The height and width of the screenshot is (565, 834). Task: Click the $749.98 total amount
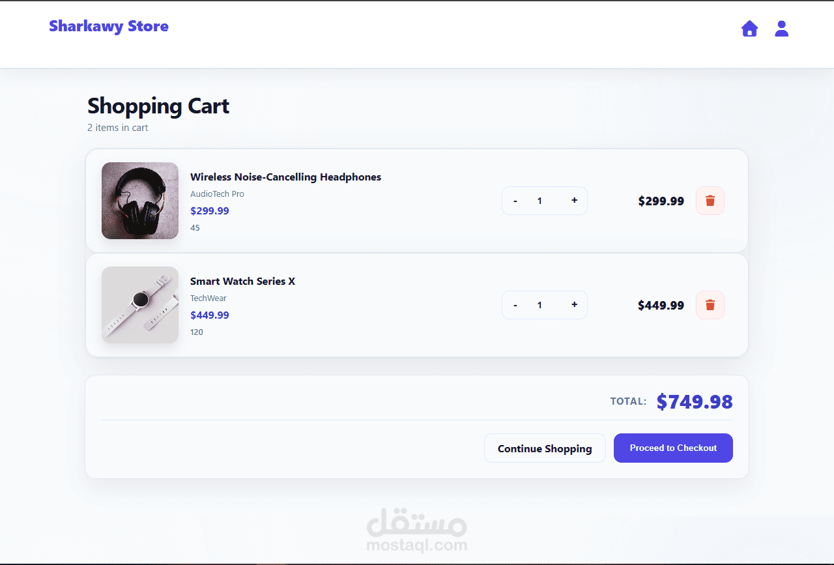click(695, 401)
